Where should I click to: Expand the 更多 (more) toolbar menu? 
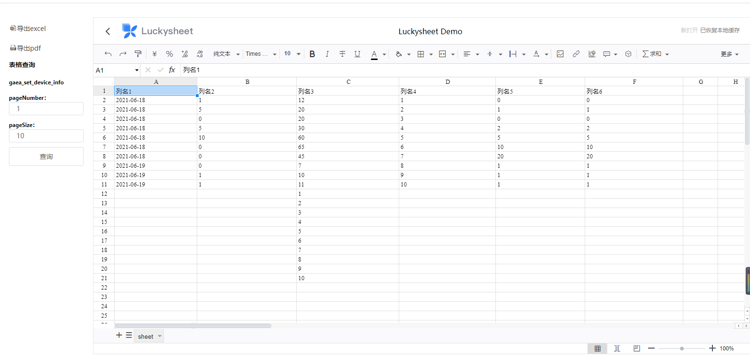[729, 54]
